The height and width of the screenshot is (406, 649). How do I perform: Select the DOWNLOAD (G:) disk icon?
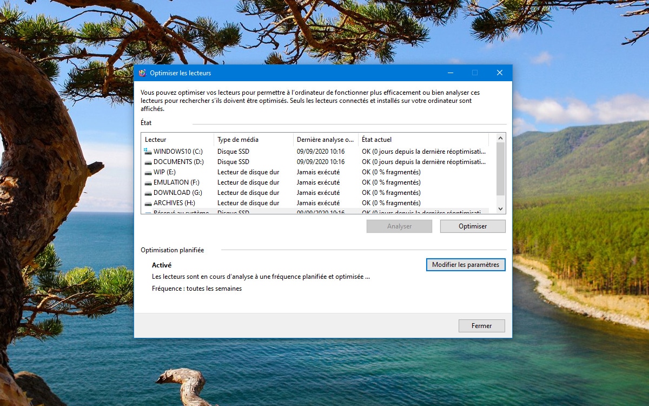pos(147,193)
